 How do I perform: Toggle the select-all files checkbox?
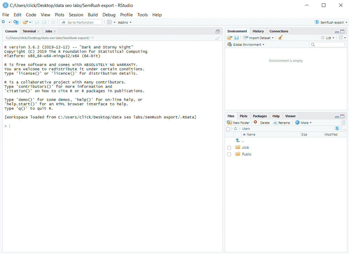(x=228, y=129)
